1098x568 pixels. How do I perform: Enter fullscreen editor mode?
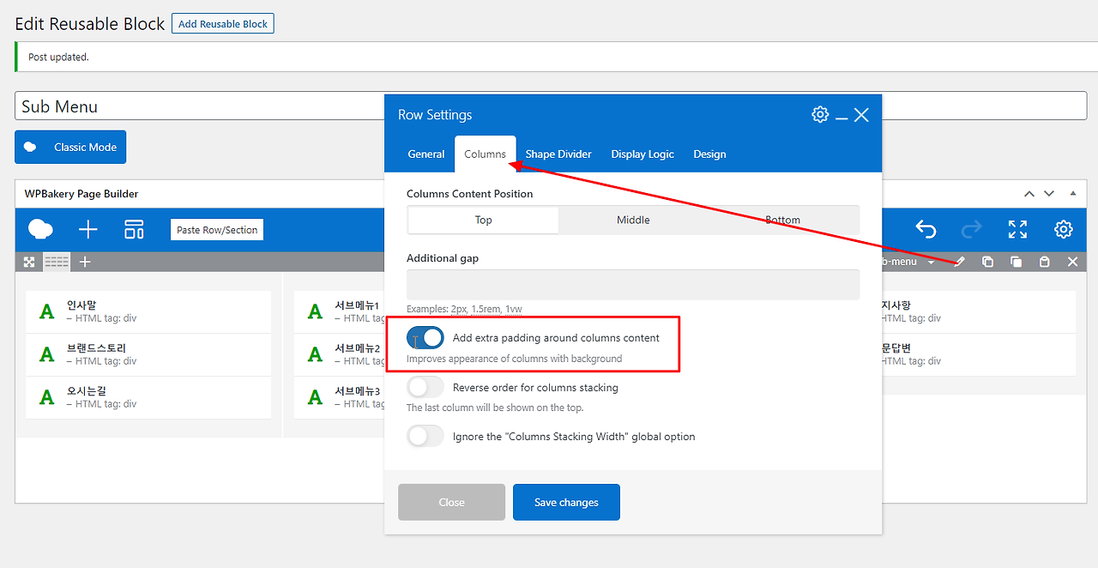click(x=1017, y=229)
